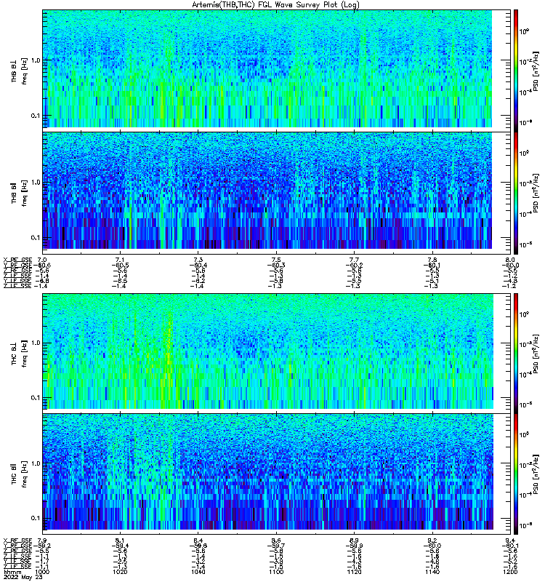Viewport: 545px width, 582px height.
Task: Click the THC X_RE_GSE value 9.2
Action: coord(432,541)
